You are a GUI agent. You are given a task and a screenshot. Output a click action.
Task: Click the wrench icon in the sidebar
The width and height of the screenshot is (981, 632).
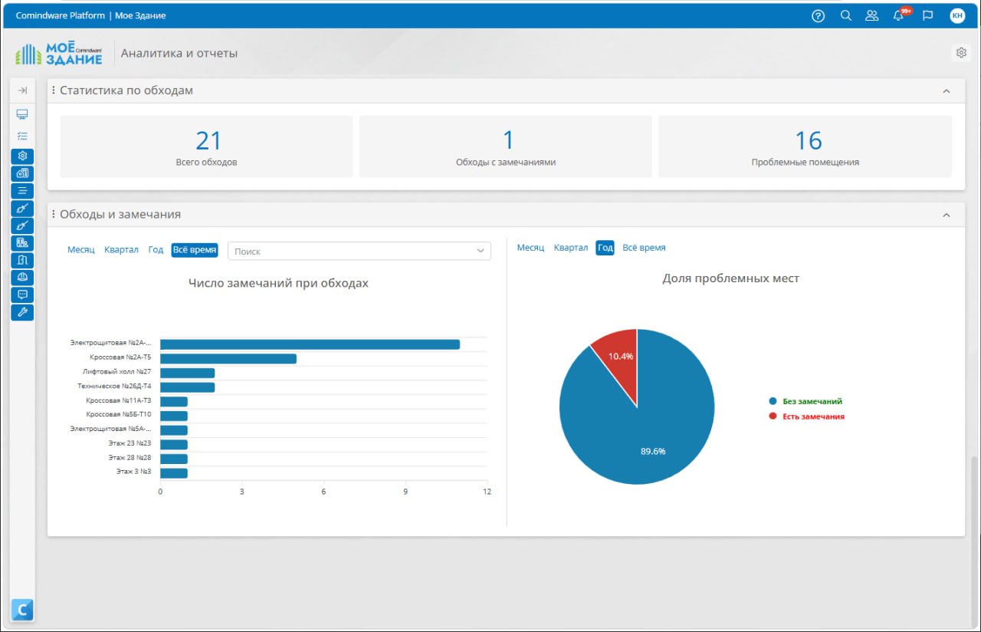pyautogui.click(x=22, y=312)
